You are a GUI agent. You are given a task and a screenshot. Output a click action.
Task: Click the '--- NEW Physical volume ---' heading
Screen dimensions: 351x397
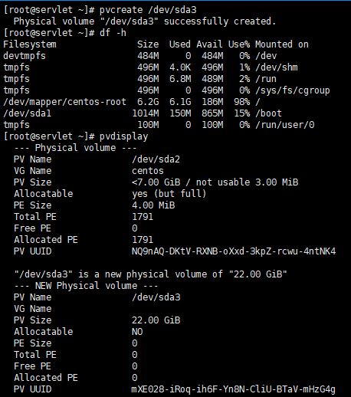86,286
